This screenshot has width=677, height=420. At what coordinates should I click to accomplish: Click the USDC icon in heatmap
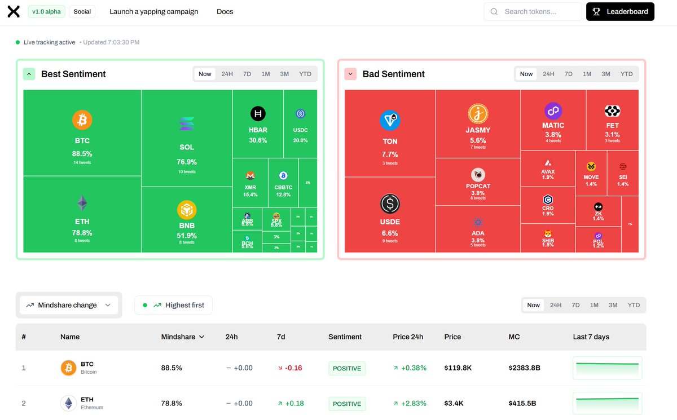click(x=300, y=114)
